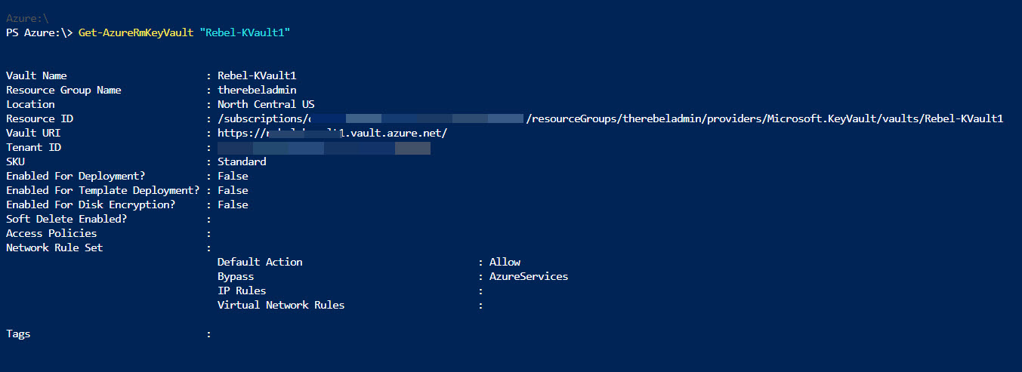Click the Virtual Network Rules label
The height and width of the screenshot is (372, 1022).
click(x=281, y=305)
